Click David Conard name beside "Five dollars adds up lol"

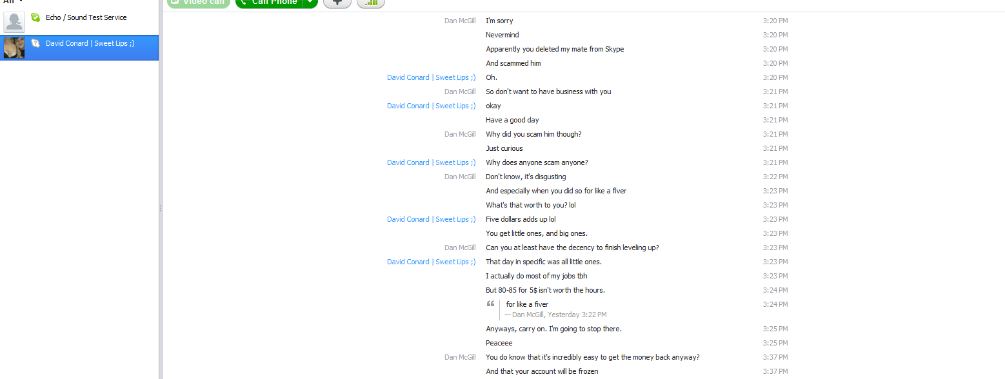[431, 219]
